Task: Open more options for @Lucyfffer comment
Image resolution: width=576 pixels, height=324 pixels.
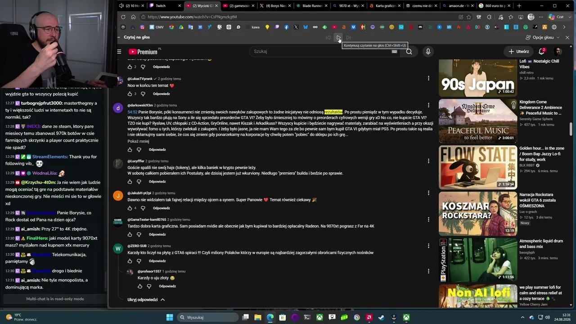Action: point(428,161)
